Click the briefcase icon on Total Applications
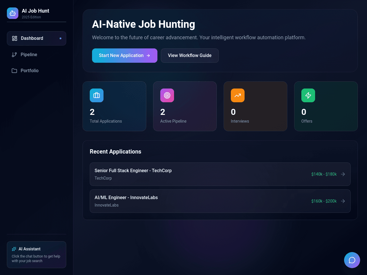 click(x=97, y=95)
